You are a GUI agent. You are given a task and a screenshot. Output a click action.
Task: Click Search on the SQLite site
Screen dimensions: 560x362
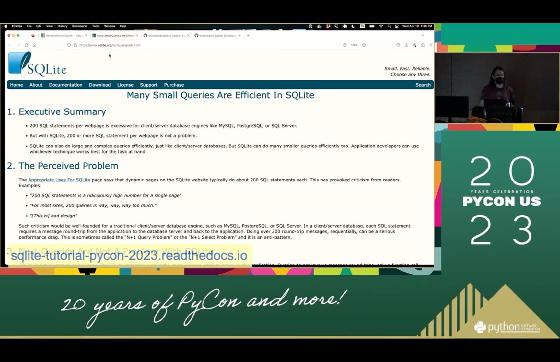point(423,85)
